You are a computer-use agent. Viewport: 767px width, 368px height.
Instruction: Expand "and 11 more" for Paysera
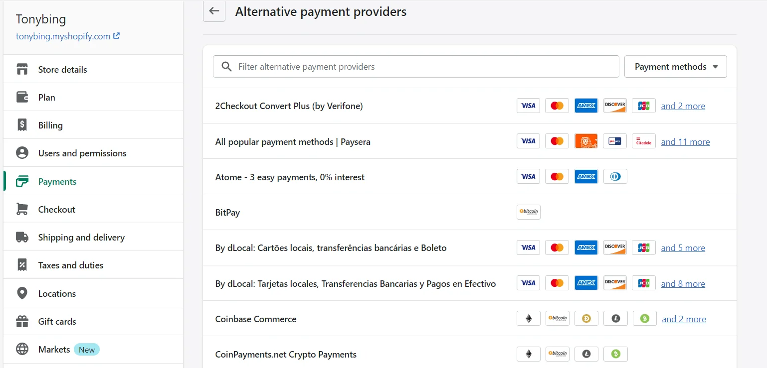coord(685,142)
